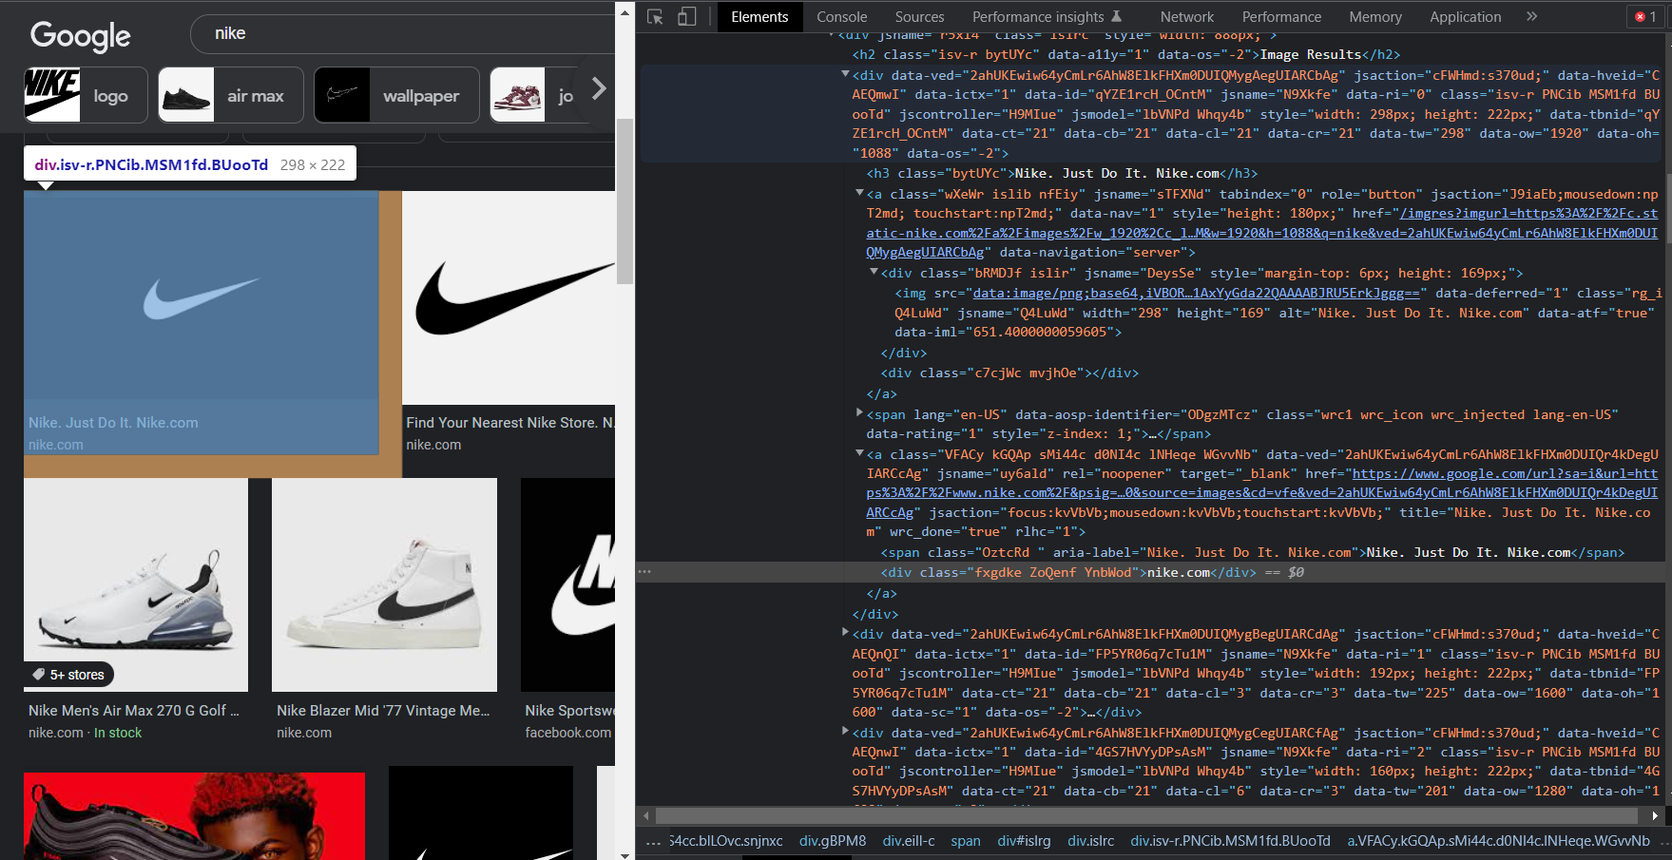This screenshot has height=860, width=1672.
Task: Expand the second data-ved div node with data-ri 1
Action: (845, 632)
